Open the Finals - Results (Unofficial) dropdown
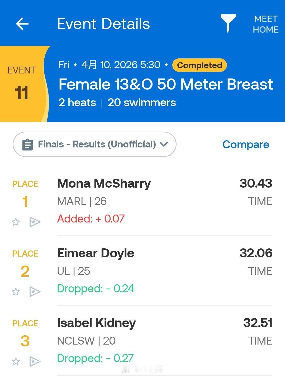Image resolution: width=285 pixels, height=376 pixels. 97,144
